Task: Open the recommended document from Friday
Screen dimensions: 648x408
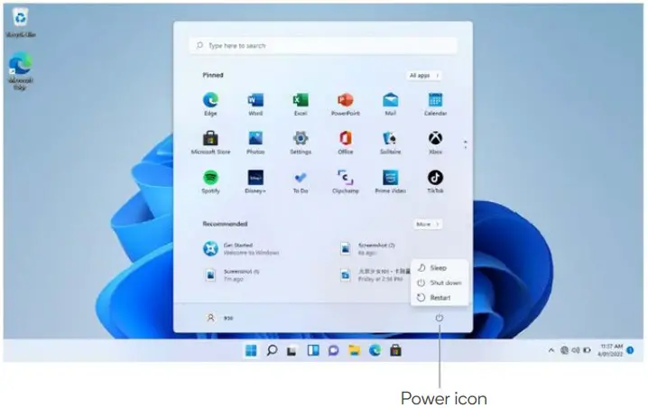Action: pos(374,275)
